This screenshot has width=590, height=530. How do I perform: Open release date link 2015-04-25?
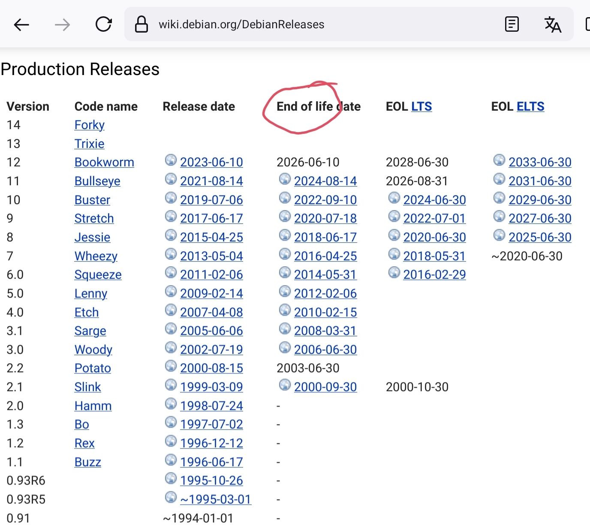[211, 237]
